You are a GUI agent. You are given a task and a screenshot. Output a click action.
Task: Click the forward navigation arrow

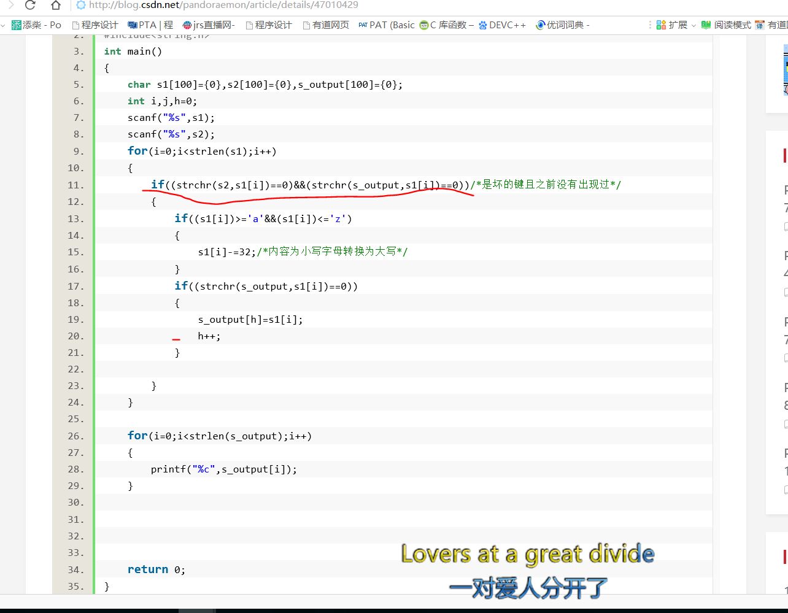(10, 5)
